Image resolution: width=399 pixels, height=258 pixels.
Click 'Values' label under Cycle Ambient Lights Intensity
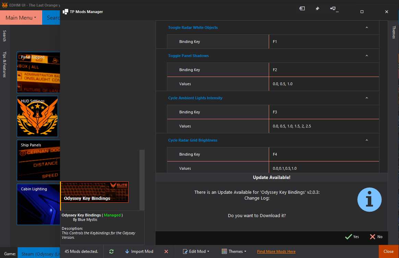185,126
